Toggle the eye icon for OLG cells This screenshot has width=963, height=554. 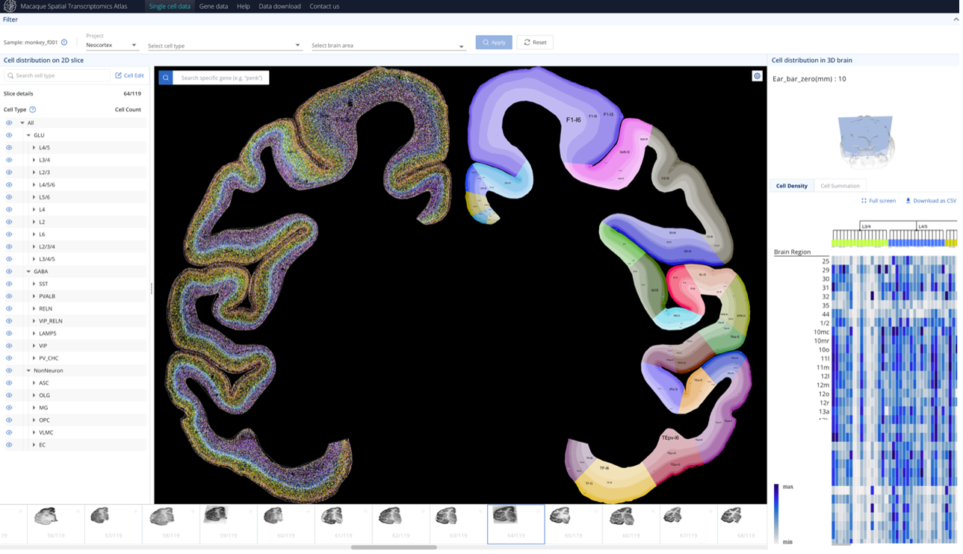[9, 395]
